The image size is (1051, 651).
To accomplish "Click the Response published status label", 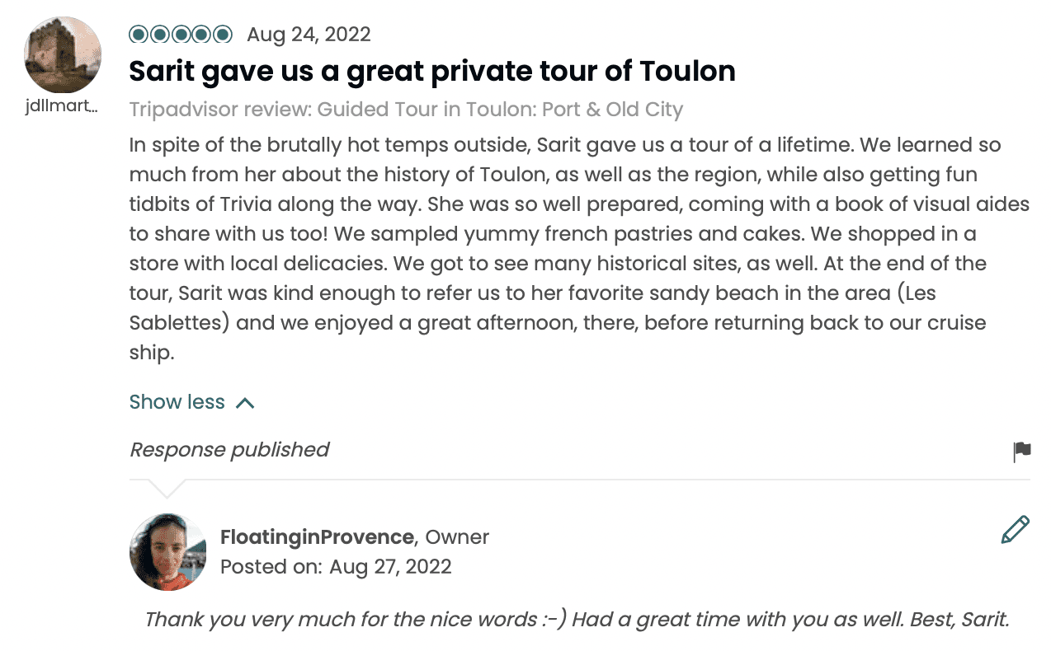I will click(229, 450).
